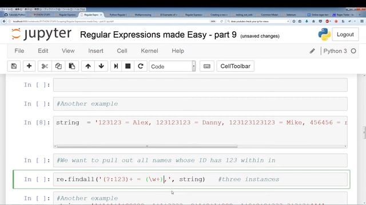The height and width of the screenshot is (205, 366).
Task: Open the Insert menu
Action: point(96,51)
